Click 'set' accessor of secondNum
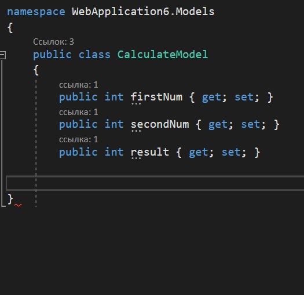This screenshot has height=295, width=304. tap(251, 124)
